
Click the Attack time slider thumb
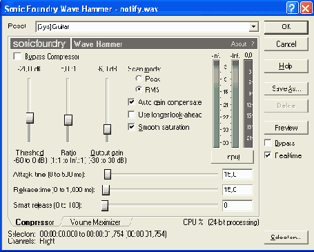(108, 175)
